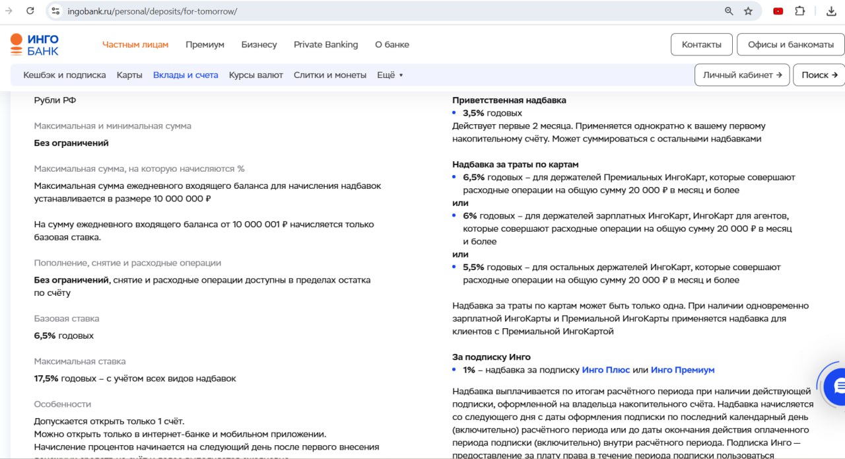This screenshot has width=845, height=459.
Task: Go to the Премиум section
Action: coord(205,44)
